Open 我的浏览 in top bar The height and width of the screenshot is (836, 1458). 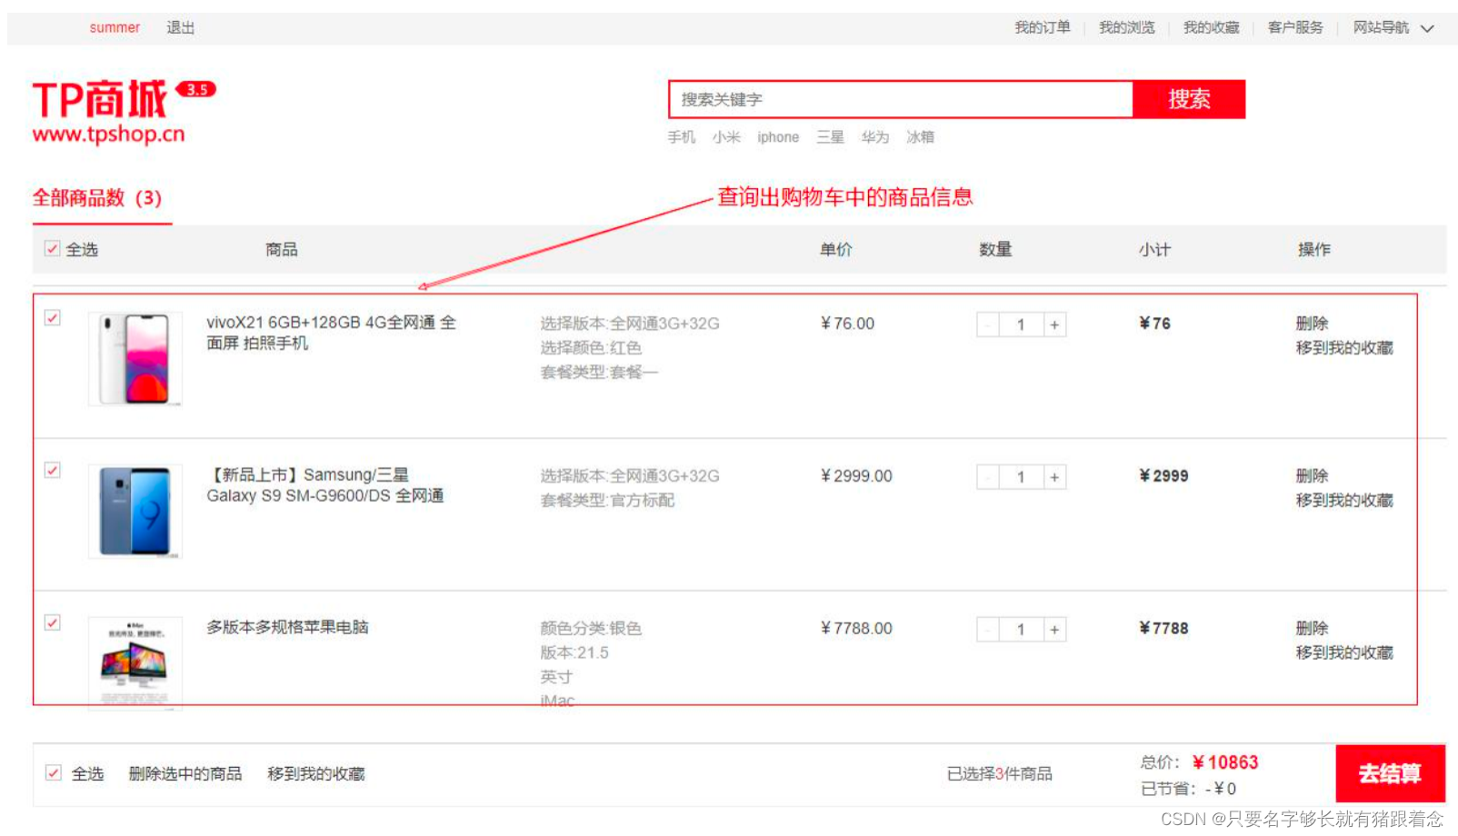(1127, 28)
